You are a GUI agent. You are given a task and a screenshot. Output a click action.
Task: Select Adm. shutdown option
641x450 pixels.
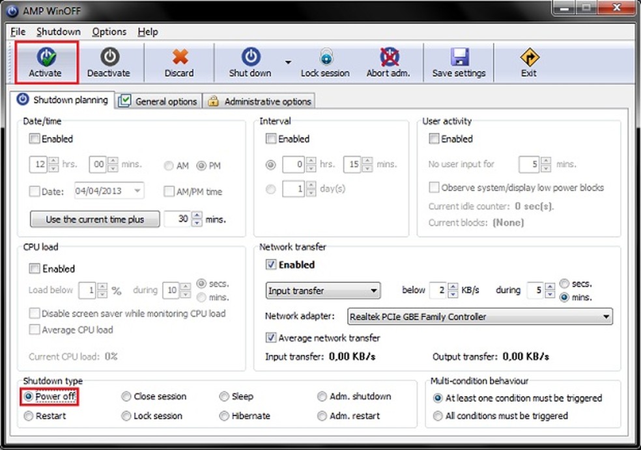click(x=322, y=397)
